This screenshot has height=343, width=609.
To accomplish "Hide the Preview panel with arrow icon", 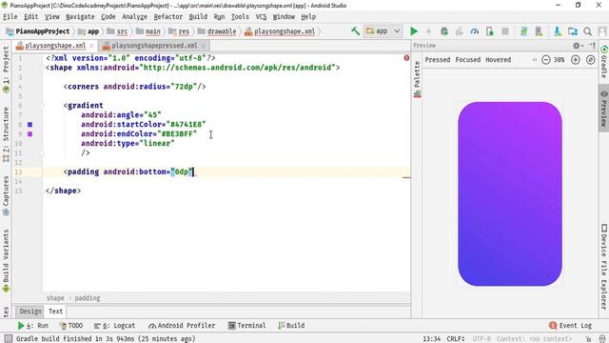I will pyautogui.click(x=592, y=46).
